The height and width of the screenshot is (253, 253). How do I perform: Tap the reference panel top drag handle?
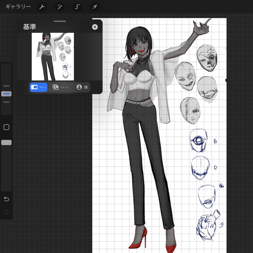[59, 22]
